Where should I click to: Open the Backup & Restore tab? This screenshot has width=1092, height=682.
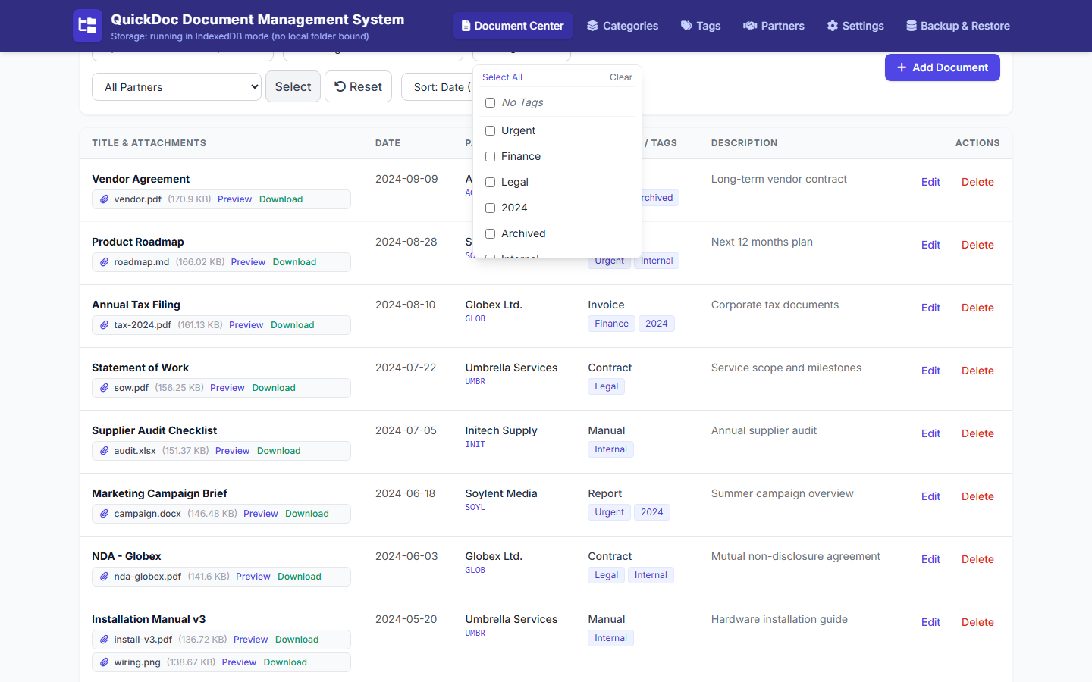coord(958,26)
